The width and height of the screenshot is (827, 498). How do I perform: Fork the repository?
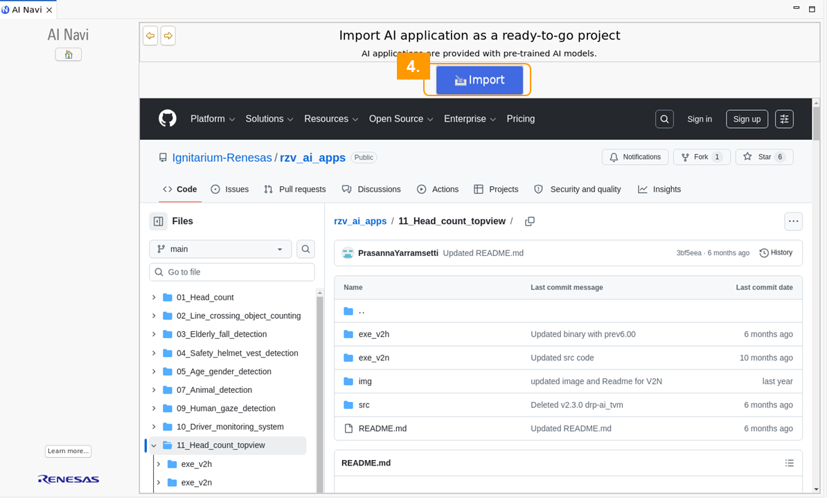pyautogui.click(x=702, y=157)
